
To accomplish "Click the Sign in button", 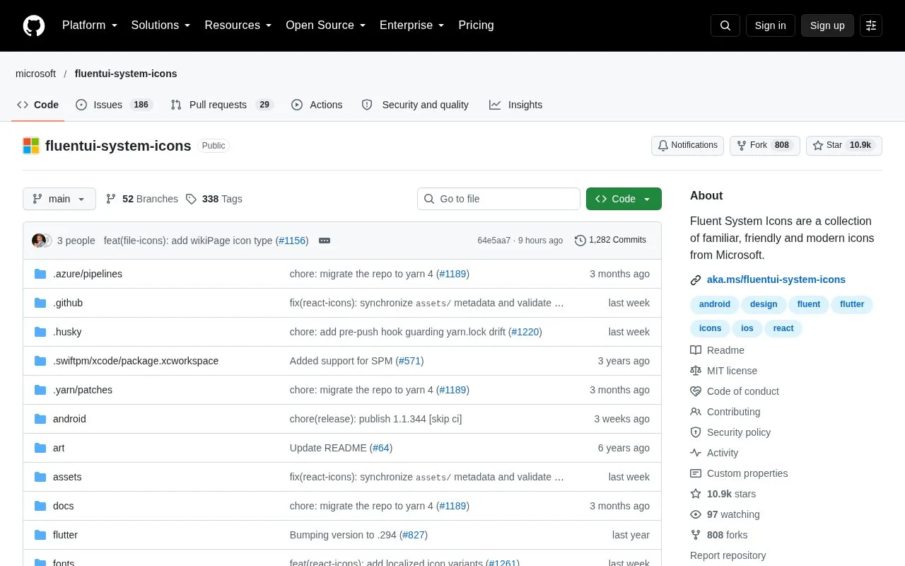I will tap(771, 25).
